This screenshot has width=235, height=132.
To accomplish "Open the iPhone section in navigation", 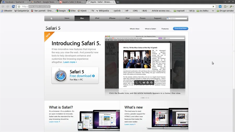I will pos(112,18).
